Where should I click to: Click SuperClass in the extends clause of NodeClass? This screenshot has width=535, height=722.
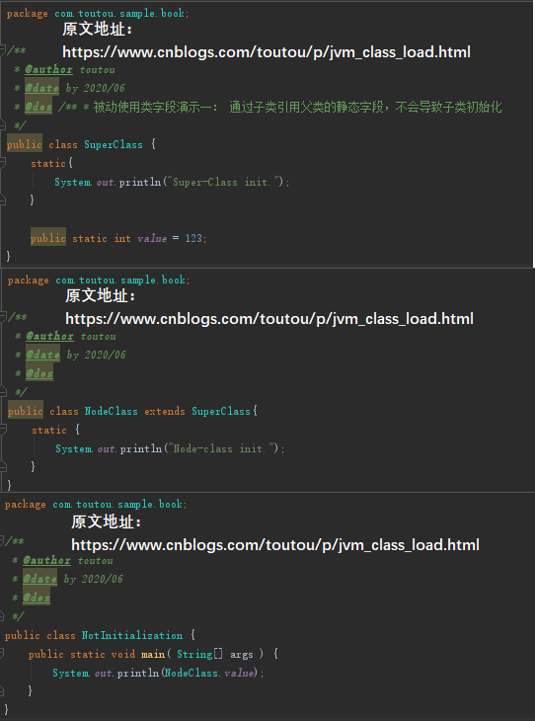tap(221, 411)
